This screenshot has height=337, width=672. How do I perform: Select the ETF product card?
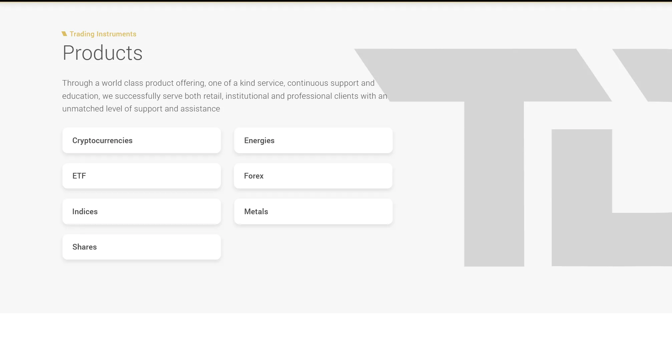tap(141, 176)
